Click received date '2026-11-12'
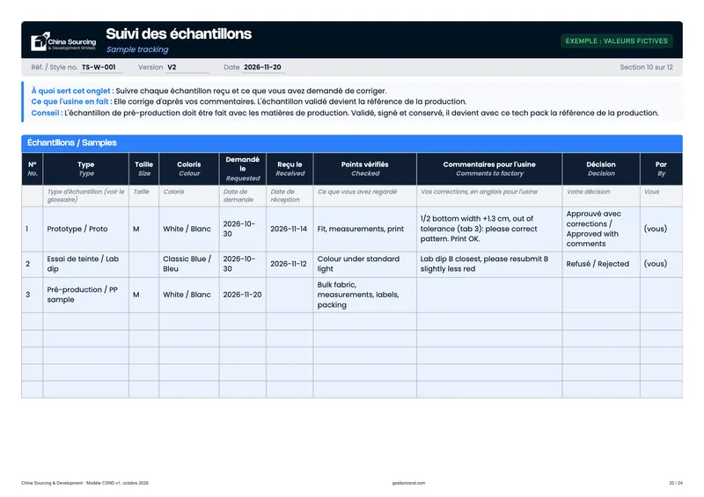 (289, 264)
